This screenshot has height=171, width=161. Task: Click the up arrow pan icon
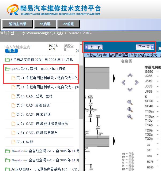(x=130, y=75)
